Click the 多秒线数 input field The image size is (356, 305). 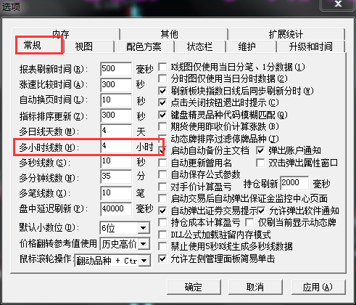point(116,161)
